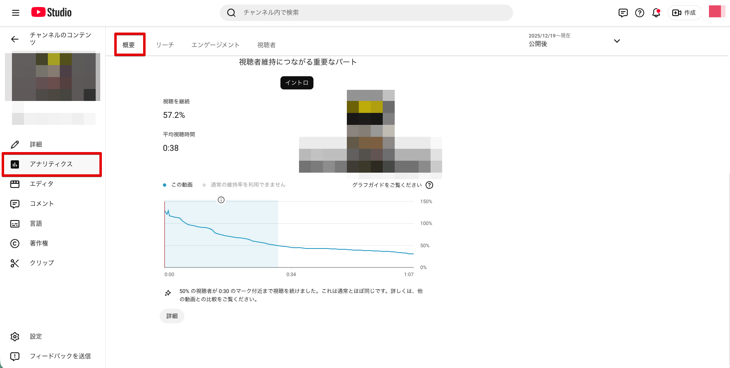
Task: Switch to the リーチ tab
Action: click(165, 45)
